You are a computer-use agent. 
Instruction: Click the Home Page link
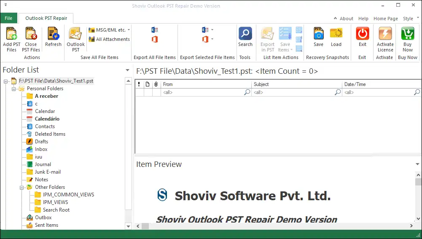click(x=385, y=19)
